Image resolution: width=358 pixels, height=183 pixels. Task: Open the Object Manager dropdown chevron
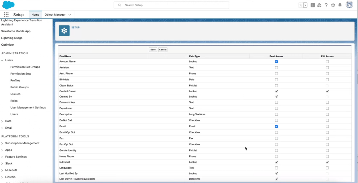(x=70, y=15)
